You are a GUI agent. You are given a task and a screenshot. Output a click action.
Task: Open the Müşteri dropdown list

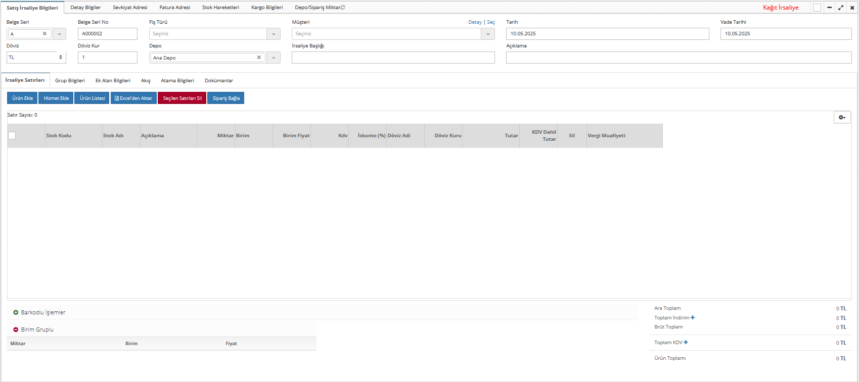(488, 34)
